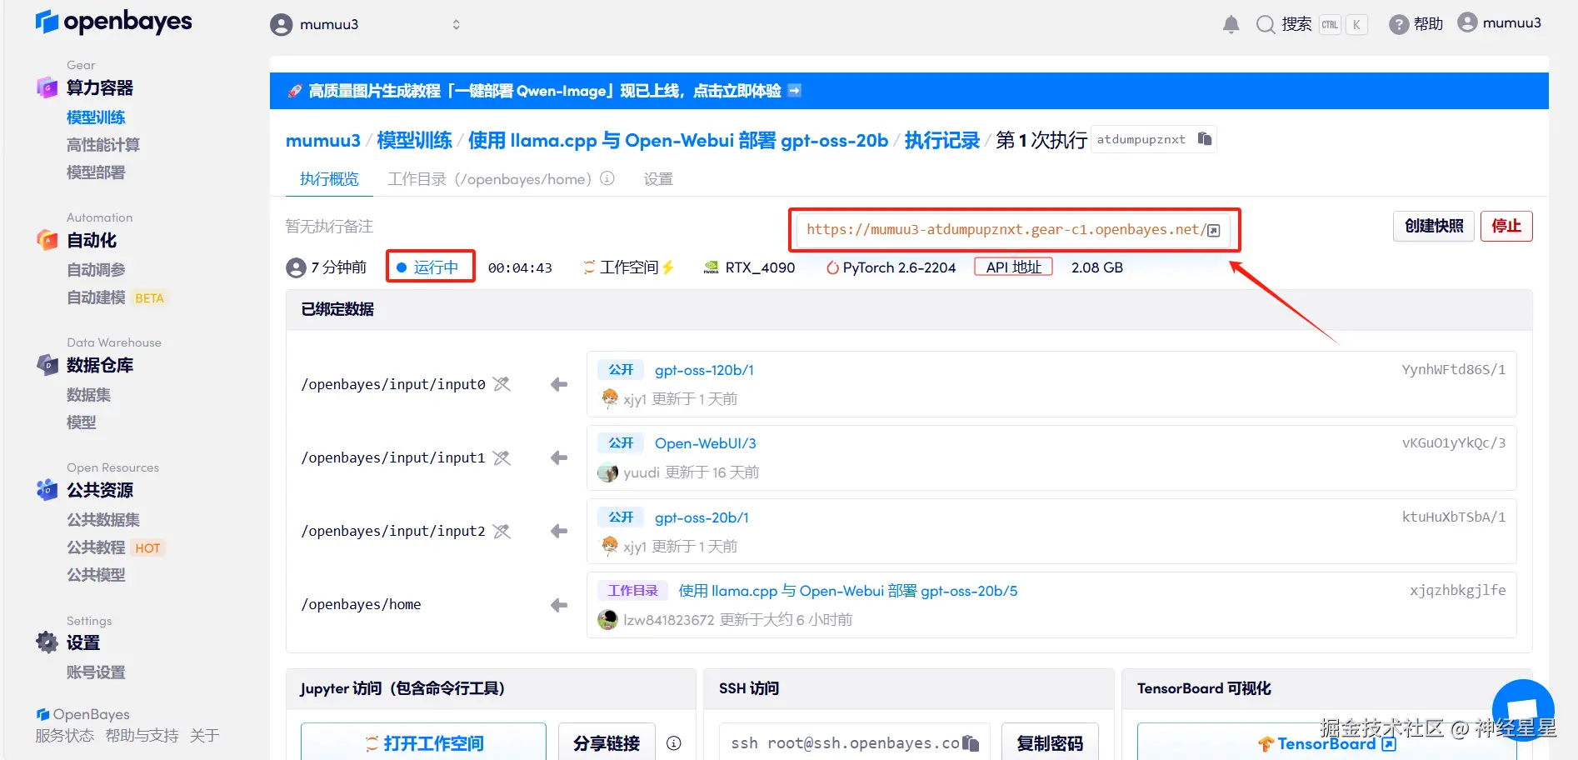Click the SSH command field
The width and height of the screenshot is (1578, 760).
855,742
